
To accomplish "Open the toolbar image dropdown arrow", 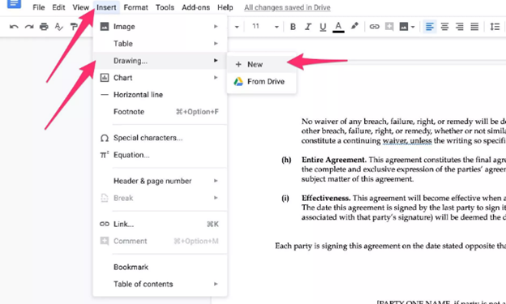I will 413,27.
